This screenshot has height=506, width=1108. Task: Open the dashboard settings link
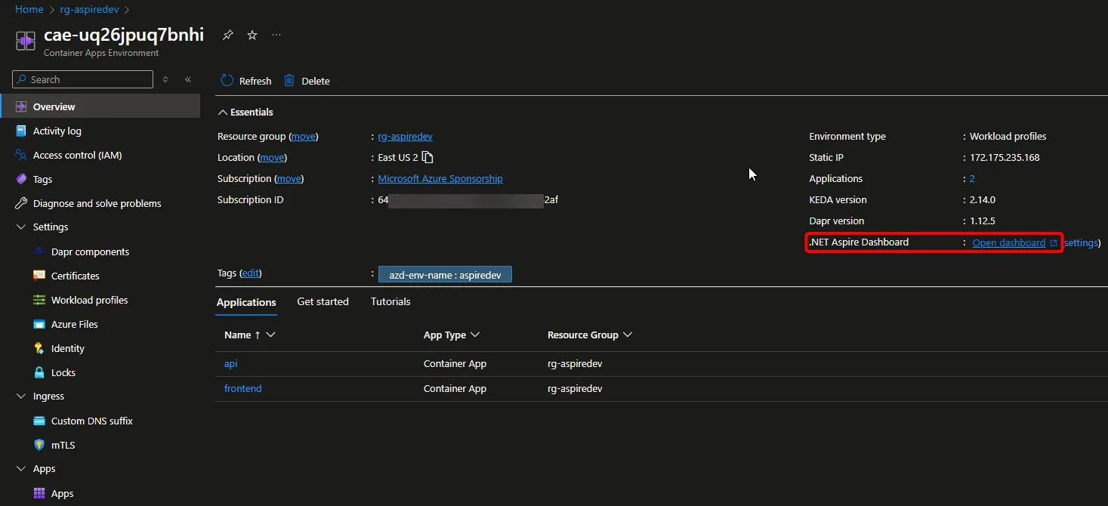1080,242
